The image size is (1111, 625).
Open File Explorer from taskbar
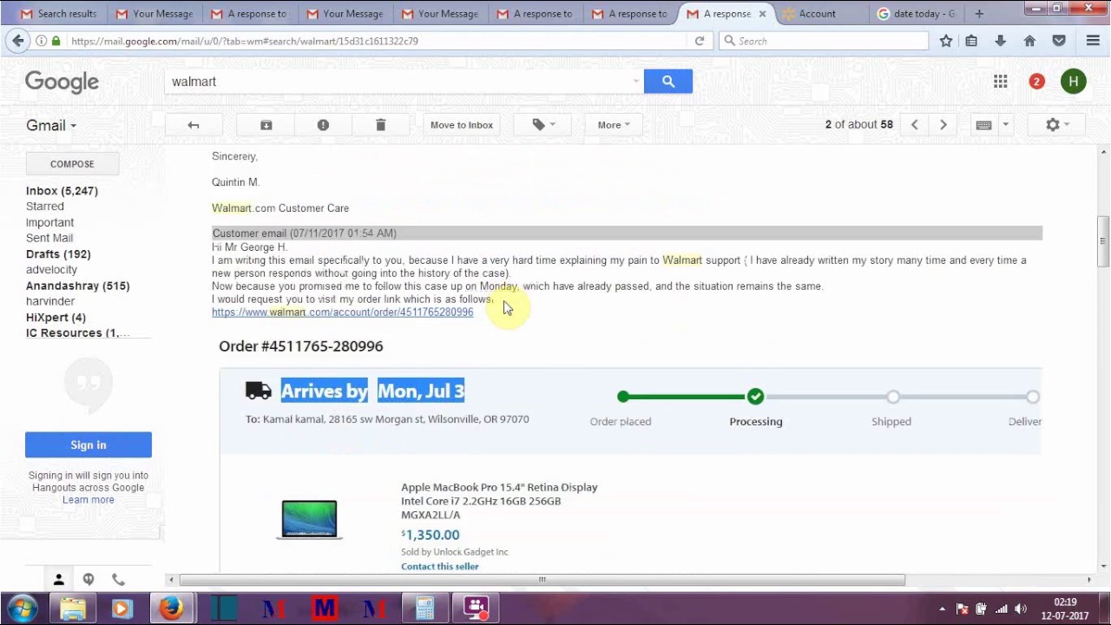click(73, 608)
